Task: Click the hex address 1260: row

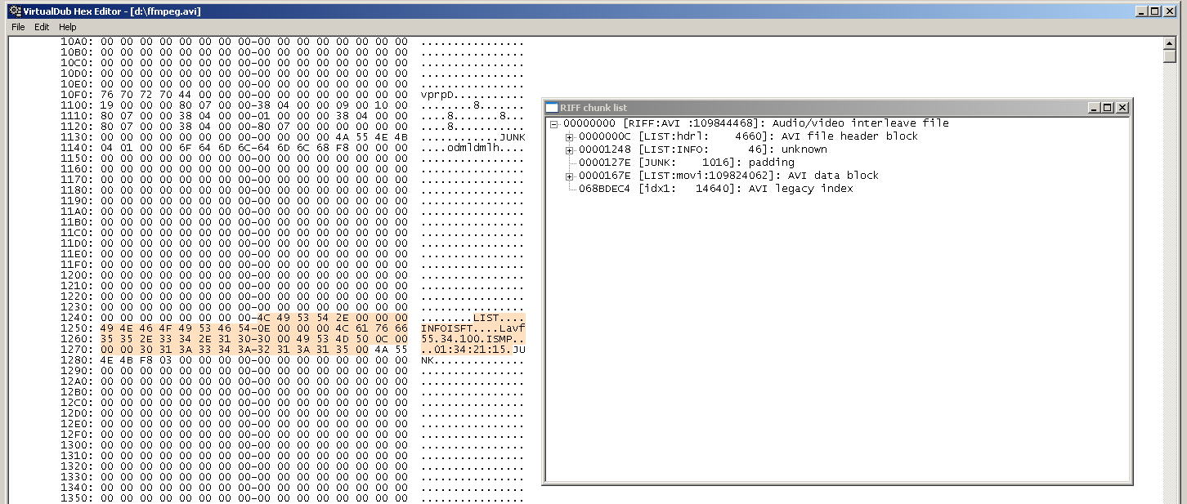Action: pos(292,339)
